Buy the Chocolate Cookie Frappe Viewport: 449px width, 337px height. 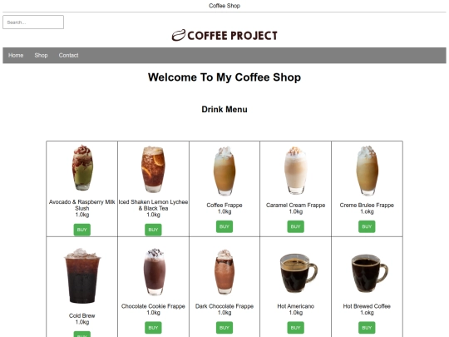click(x=153, y=328)
